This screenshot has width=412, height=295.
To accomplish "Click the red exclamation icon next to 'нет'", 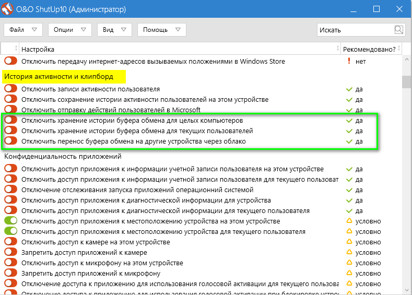I will click(x=349, y=61).
